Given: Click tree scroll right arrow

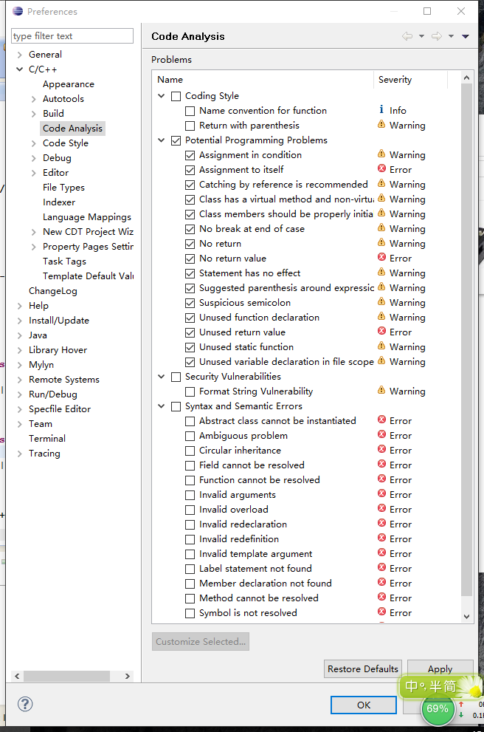Looking at the screenshot, I should tap(128, 676).
